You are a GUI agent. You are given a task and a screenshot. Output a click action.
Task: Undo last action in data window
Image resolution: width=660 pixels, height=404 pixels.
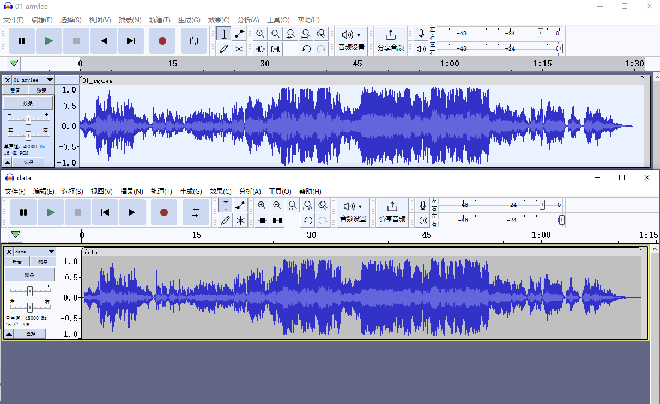(x=308, y=220)
